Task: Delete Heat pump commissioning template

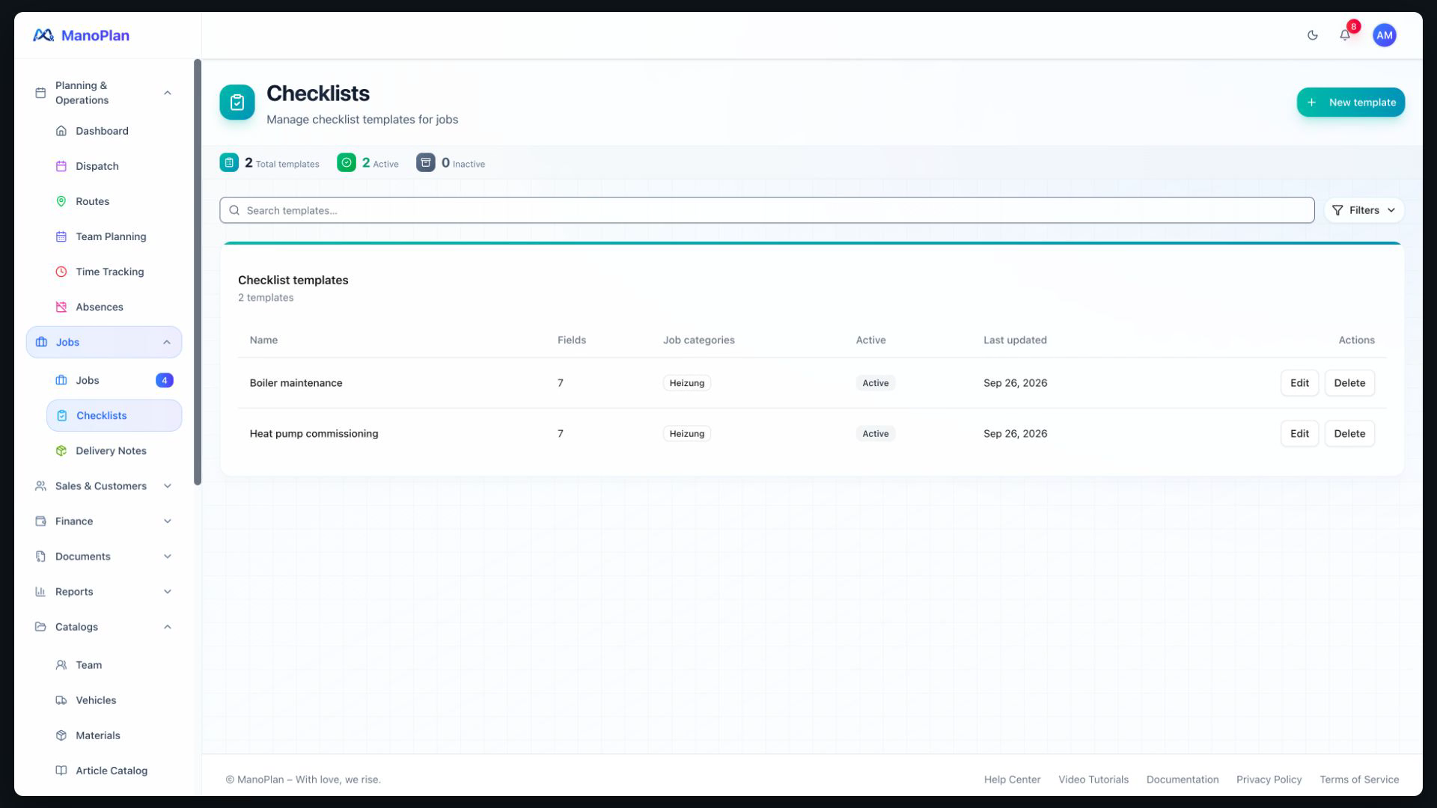Action: (1349, 434)
